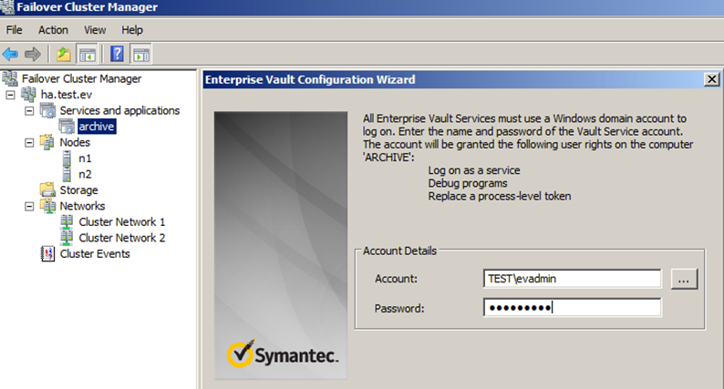Screen dimensions: 724x389
Task: Click the account browse ellipsis button
Action: click(684, 279)
